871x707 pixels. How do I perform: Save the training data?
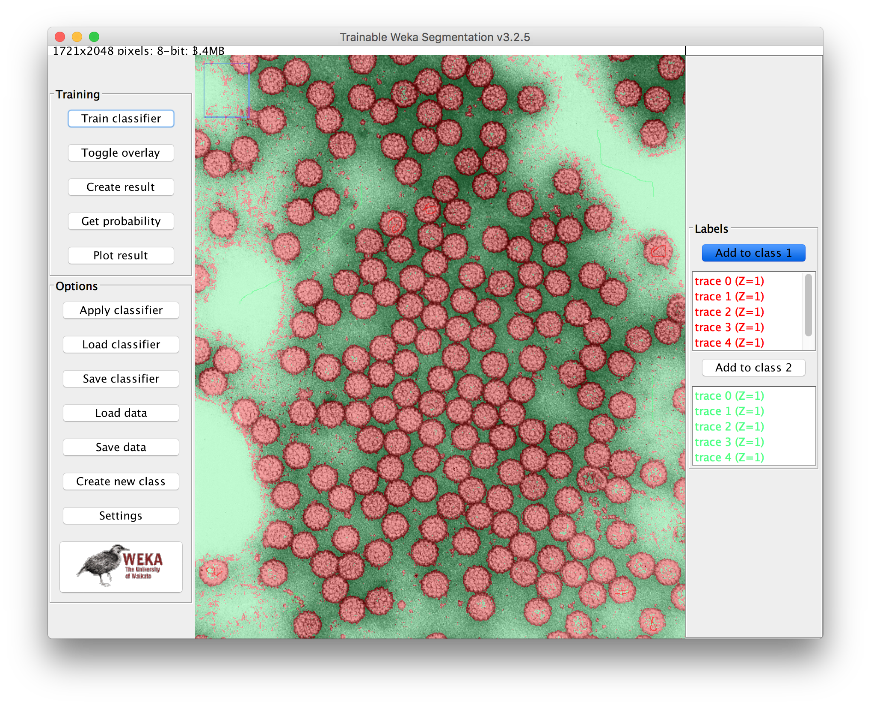121,447
